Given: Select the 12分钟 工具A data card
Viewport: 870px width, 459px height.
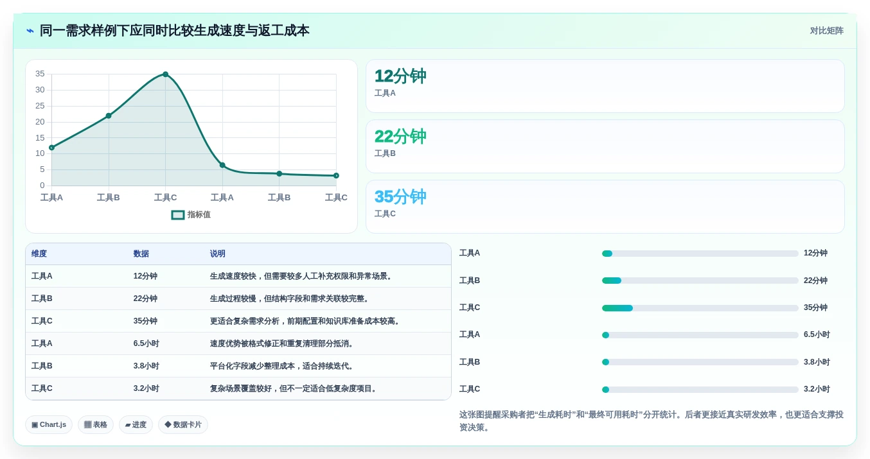Looking at the screenshot, I should point(605,86).
